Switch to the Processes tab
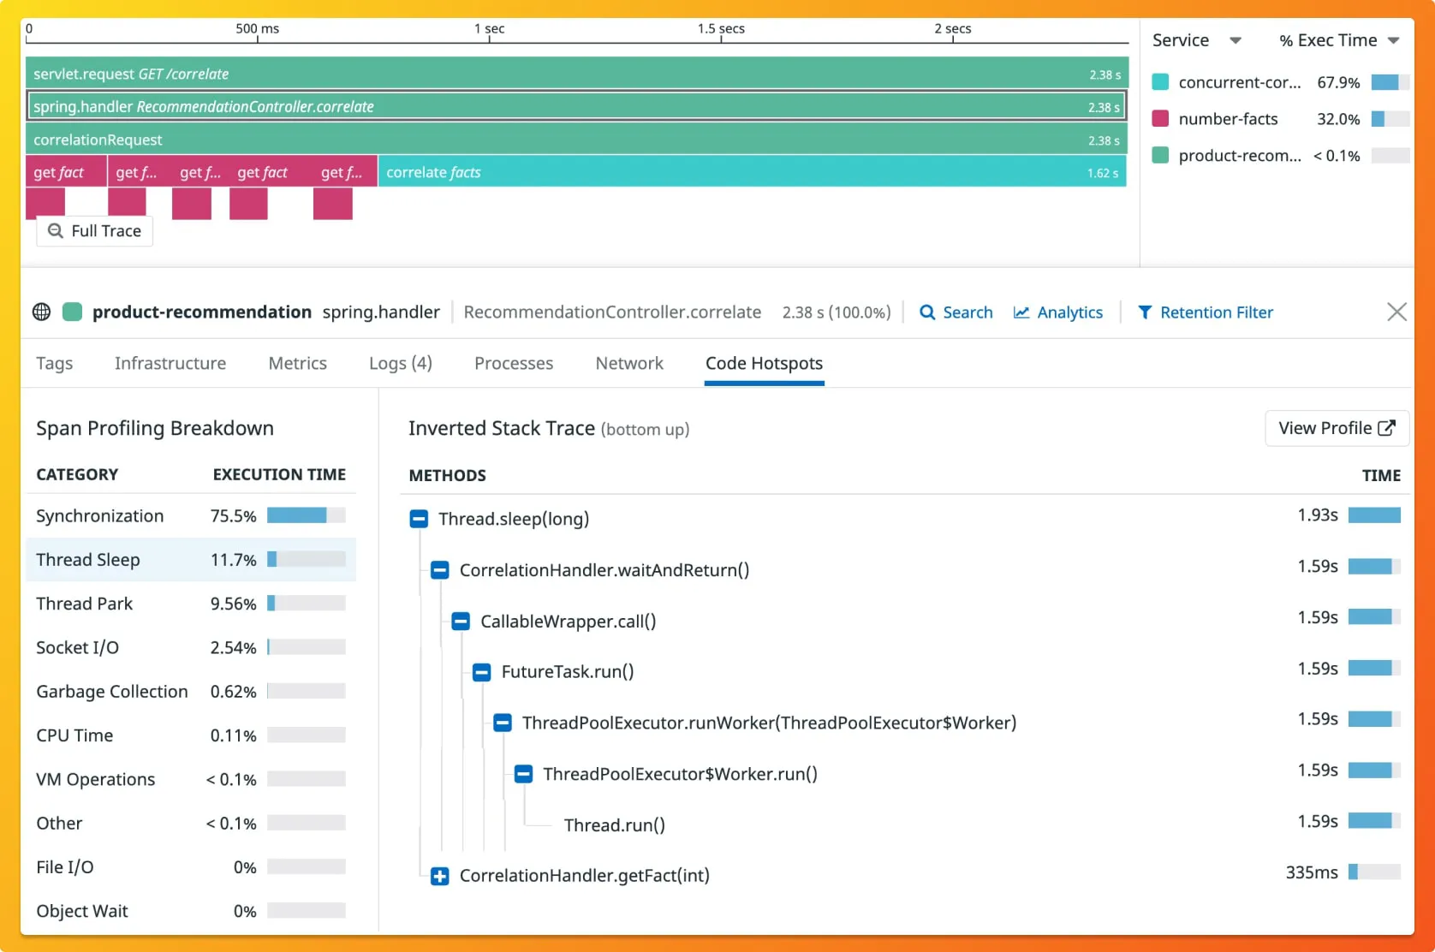 tap(514, 363)
